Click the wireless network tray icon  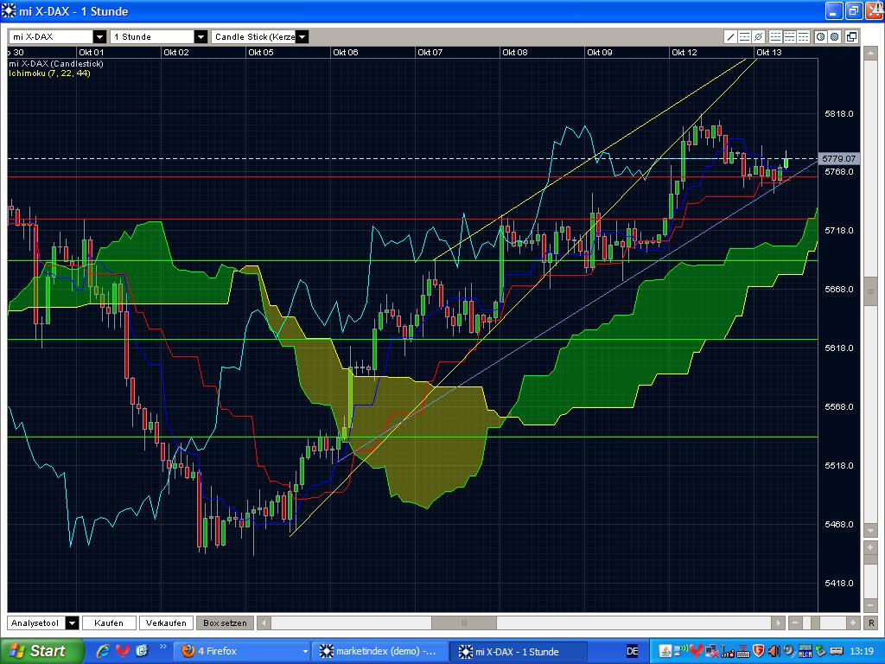point(681,650)
